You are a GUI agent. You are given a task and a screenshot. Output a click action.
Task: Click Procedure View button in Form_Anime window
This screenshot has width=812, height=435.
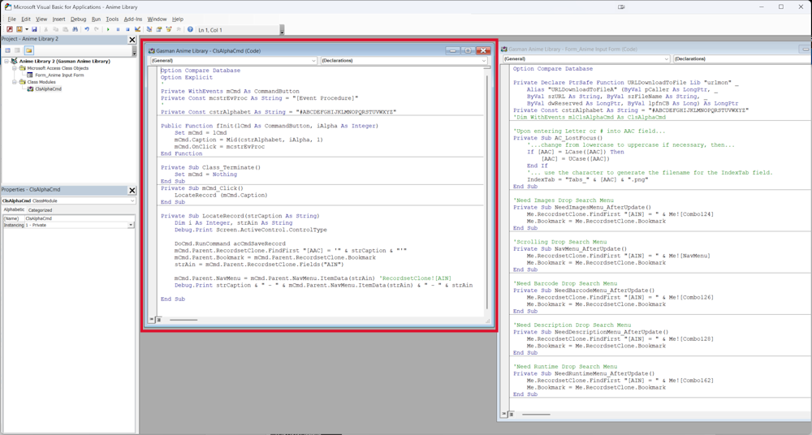pyautogui.click(x=504, y=414)
